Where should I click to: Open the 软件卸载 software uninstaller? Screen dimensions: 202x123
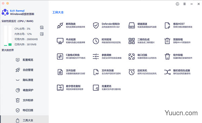coord(178,56)
